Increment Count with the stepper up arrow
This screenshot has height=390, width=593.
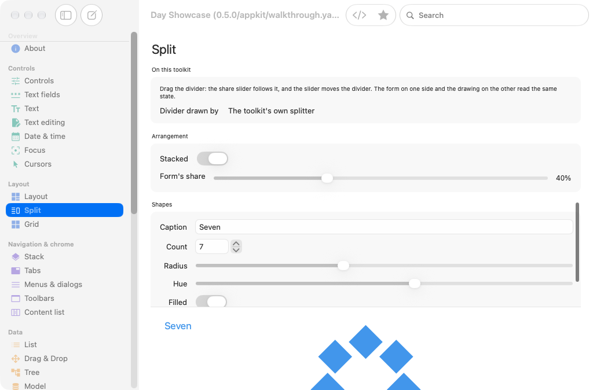[x=236, y=244]
